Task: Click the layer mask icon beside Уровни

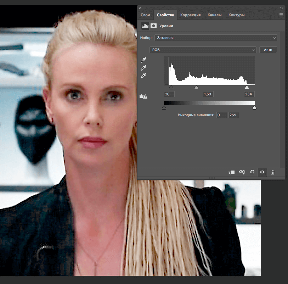Action: [154, 26]
